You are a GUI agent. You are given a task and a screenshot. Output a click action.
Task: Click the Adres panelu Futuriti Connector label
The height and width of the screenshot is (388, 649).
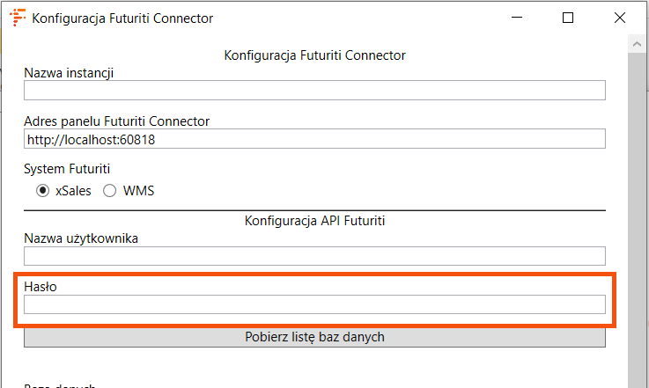coord(116,121)
